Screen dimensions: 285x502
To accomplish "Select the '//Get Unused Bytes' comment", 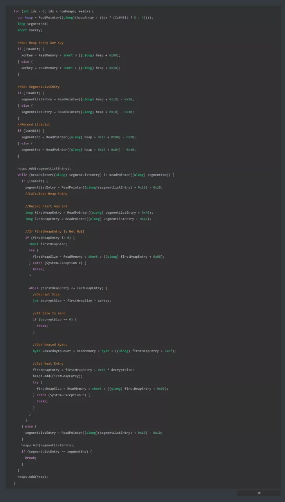I will pos(50,344).
